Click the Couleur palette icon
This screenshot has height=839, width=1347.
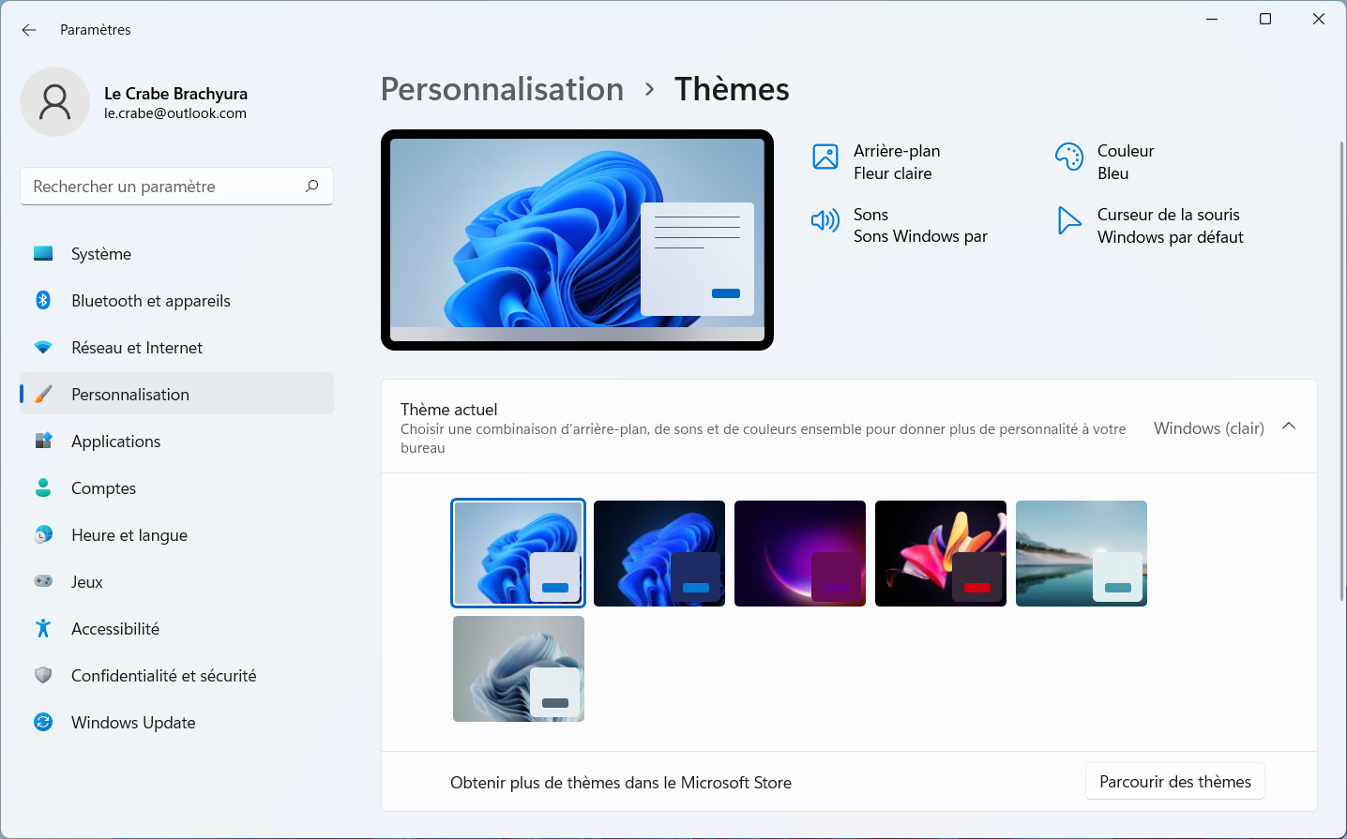[x=1069, y=157]
